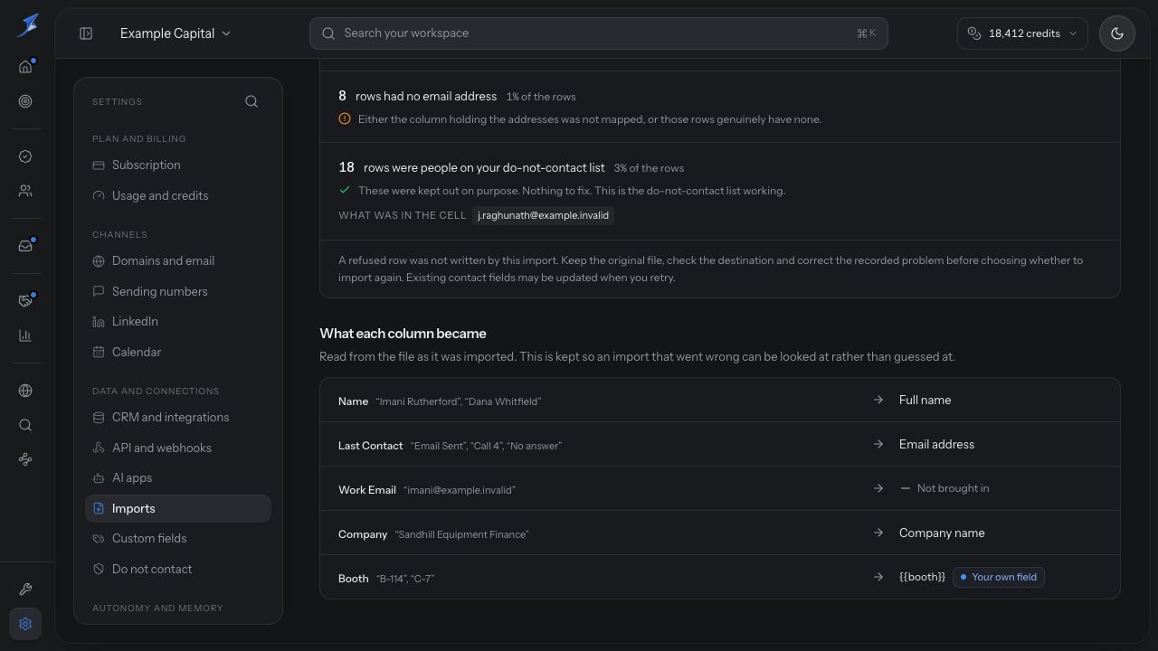This screenshot has width=1158, height=651.
Task: Click the lightning bolt app logo
Action: click(27, 25)
